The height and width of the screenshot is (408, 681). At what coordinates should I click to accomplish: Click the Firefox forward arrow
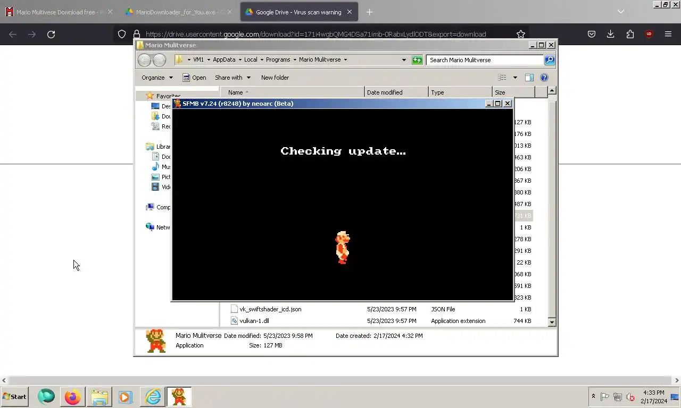click(32, 34)
